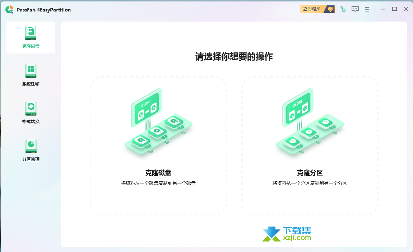Image resolution: width=413 pixels, height=252 pixels.
Task: Open 格式转换 in the sidebar
Action: [31, 113]
